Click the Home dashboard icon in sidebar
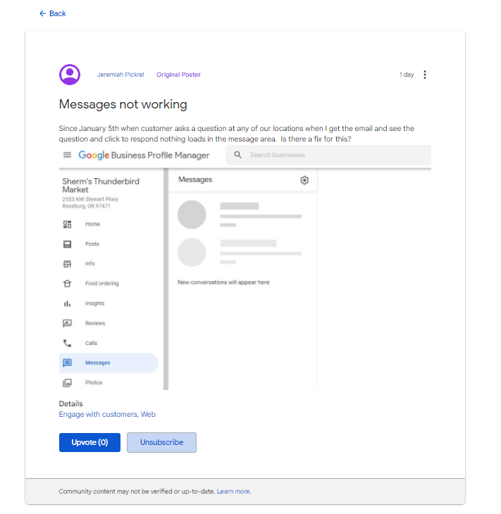This screenshot has width=501, height=514. pyautogui.click(x=67, y=224)
